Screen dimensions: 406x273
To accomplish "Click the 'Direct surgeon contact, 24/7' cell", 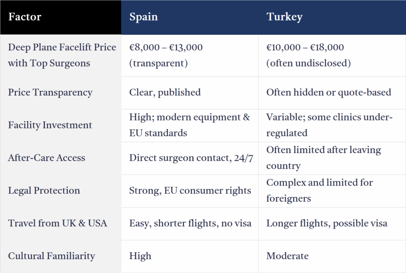I will point(191,158).
